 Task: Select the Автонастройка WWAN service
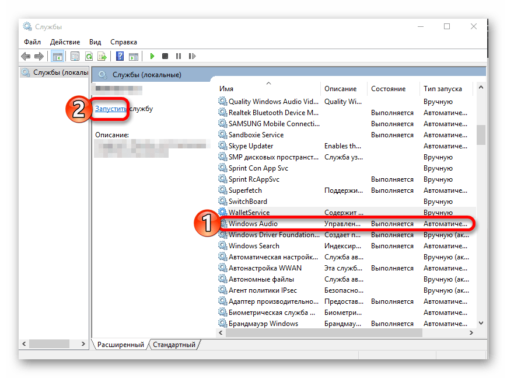pyautogui.click(x=346, y=268)
